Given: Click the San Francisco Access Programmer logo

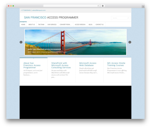Looking at the screenshot, I should coord(51,18).
